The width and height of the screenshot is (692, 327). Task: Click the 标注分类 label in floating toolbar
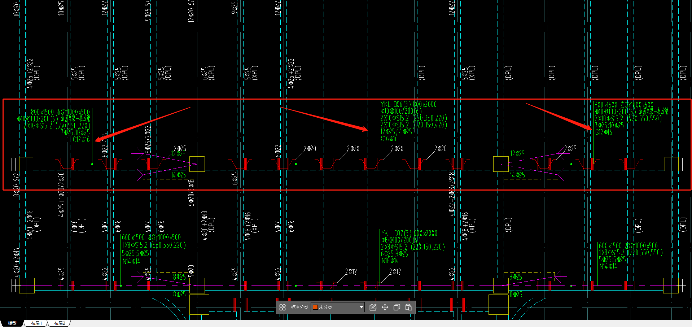pos(299,307)
